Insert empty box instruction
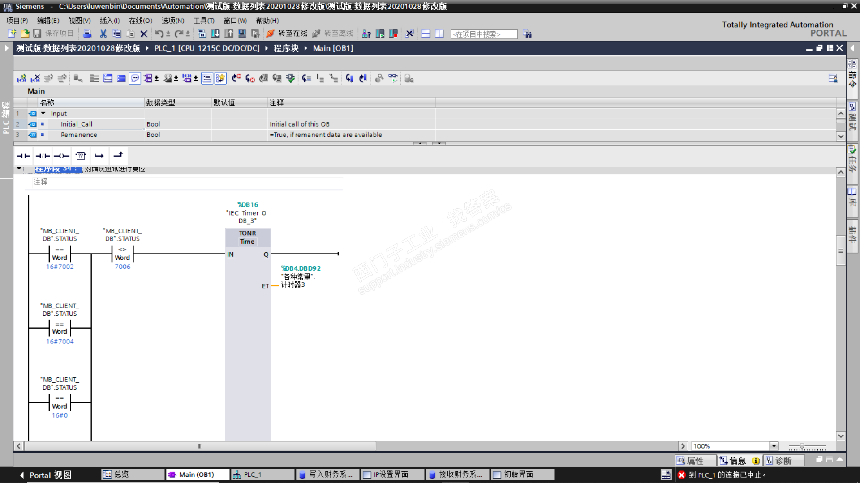 pyautogui.click(x=81, y=156)
